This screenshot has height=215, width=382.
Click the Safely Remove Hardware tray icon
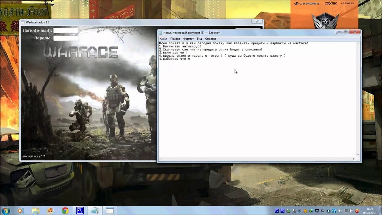pos(288,211)
